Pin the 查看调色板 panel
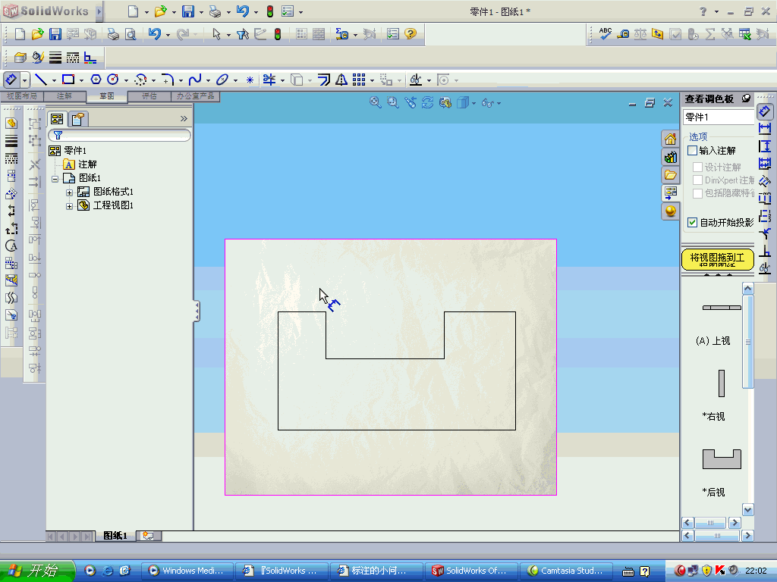This screenshot has width=777, height=582. [x=746, y=99]
